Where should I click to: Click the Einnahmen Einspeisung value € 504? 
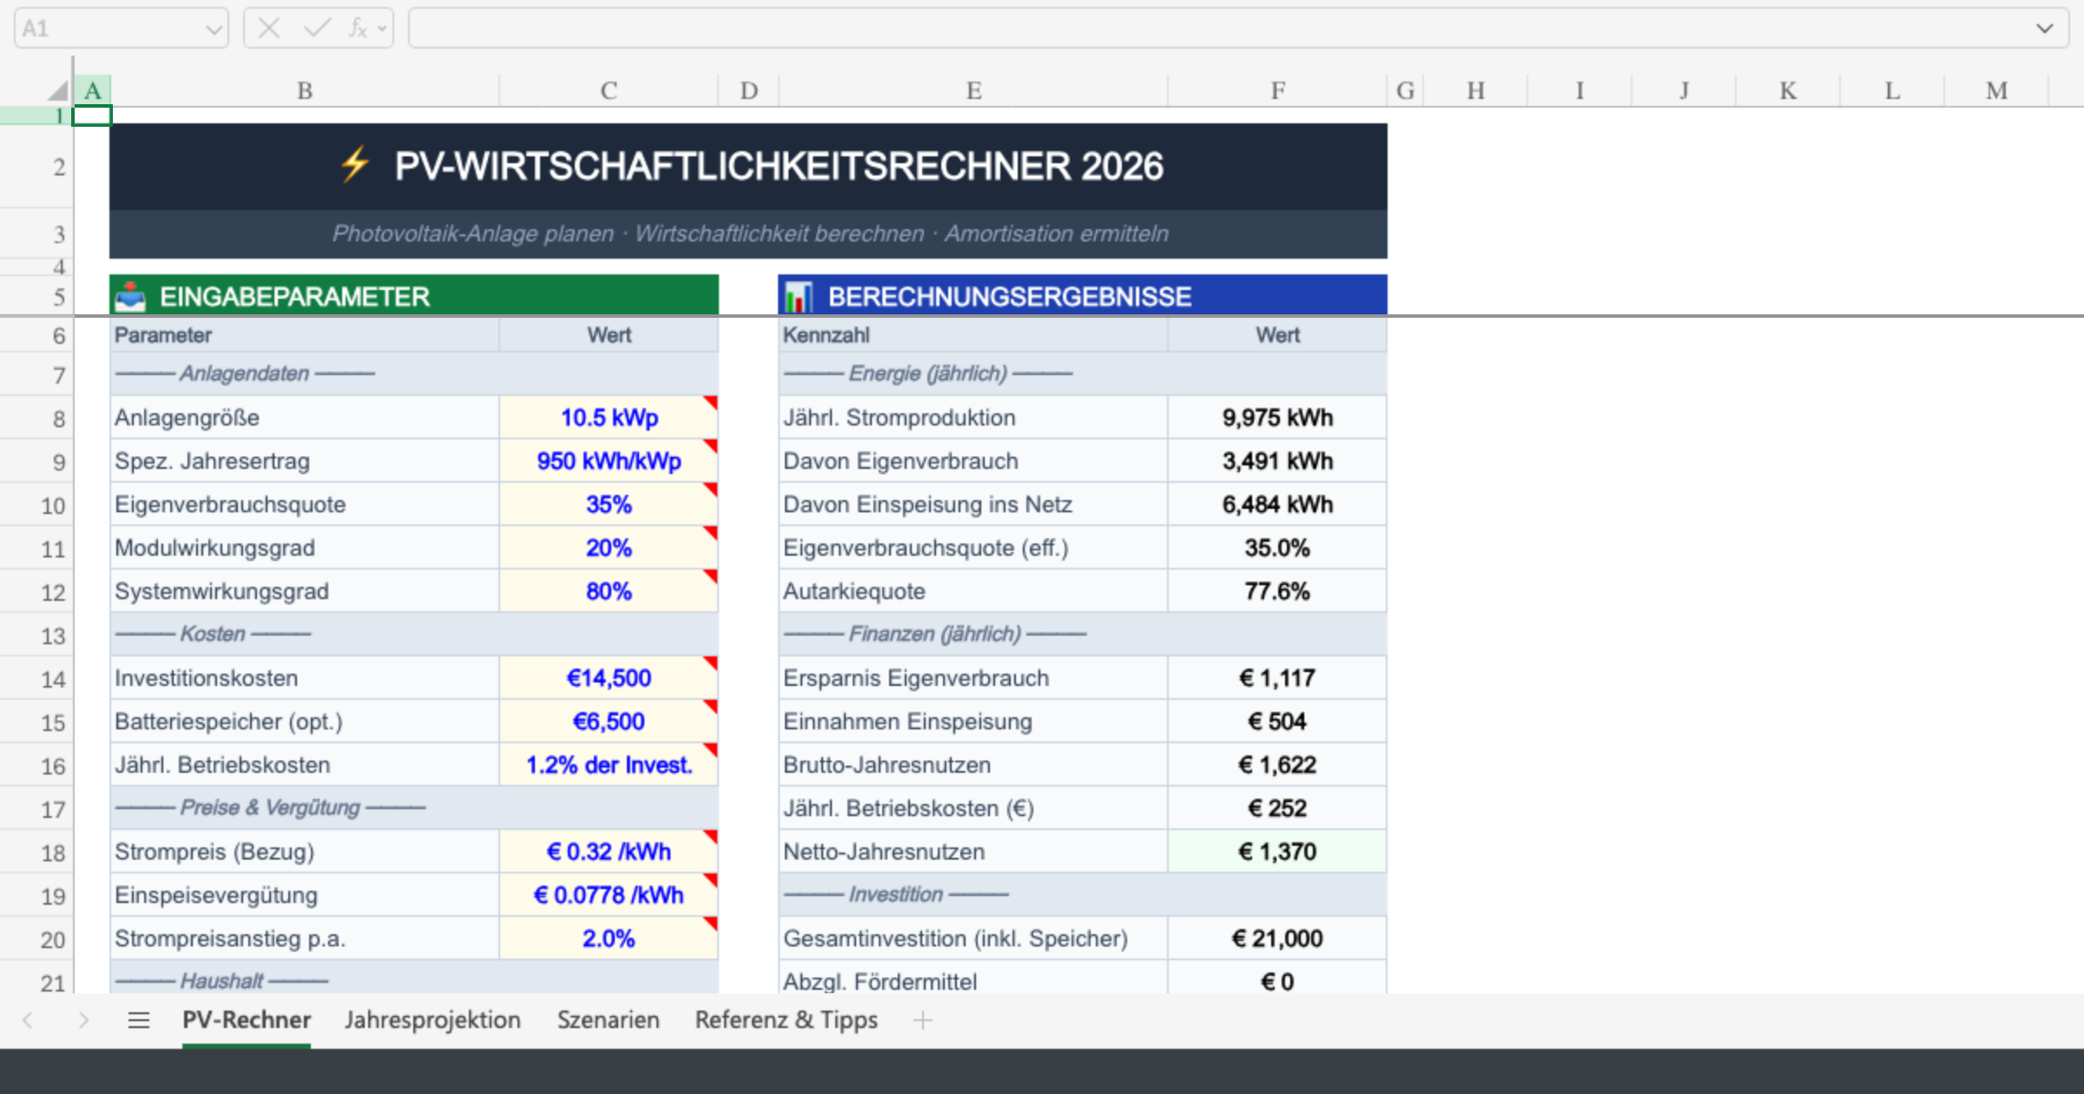tap(1277, 722)
